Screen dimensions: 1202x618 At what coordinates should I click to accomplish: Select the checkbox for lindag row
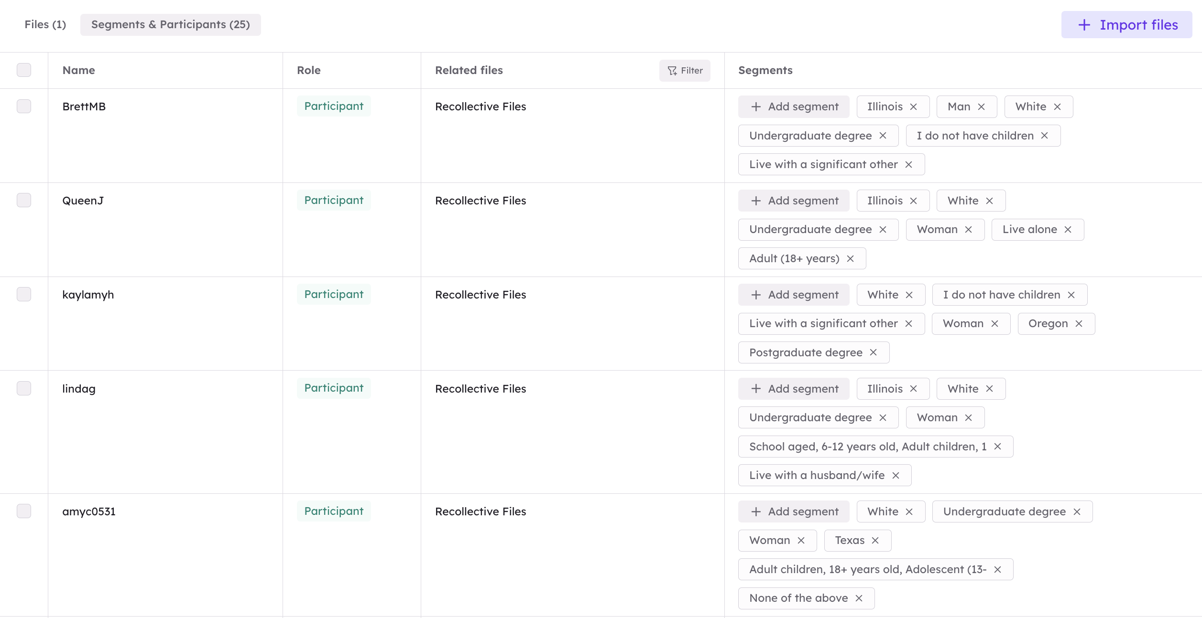24,388
